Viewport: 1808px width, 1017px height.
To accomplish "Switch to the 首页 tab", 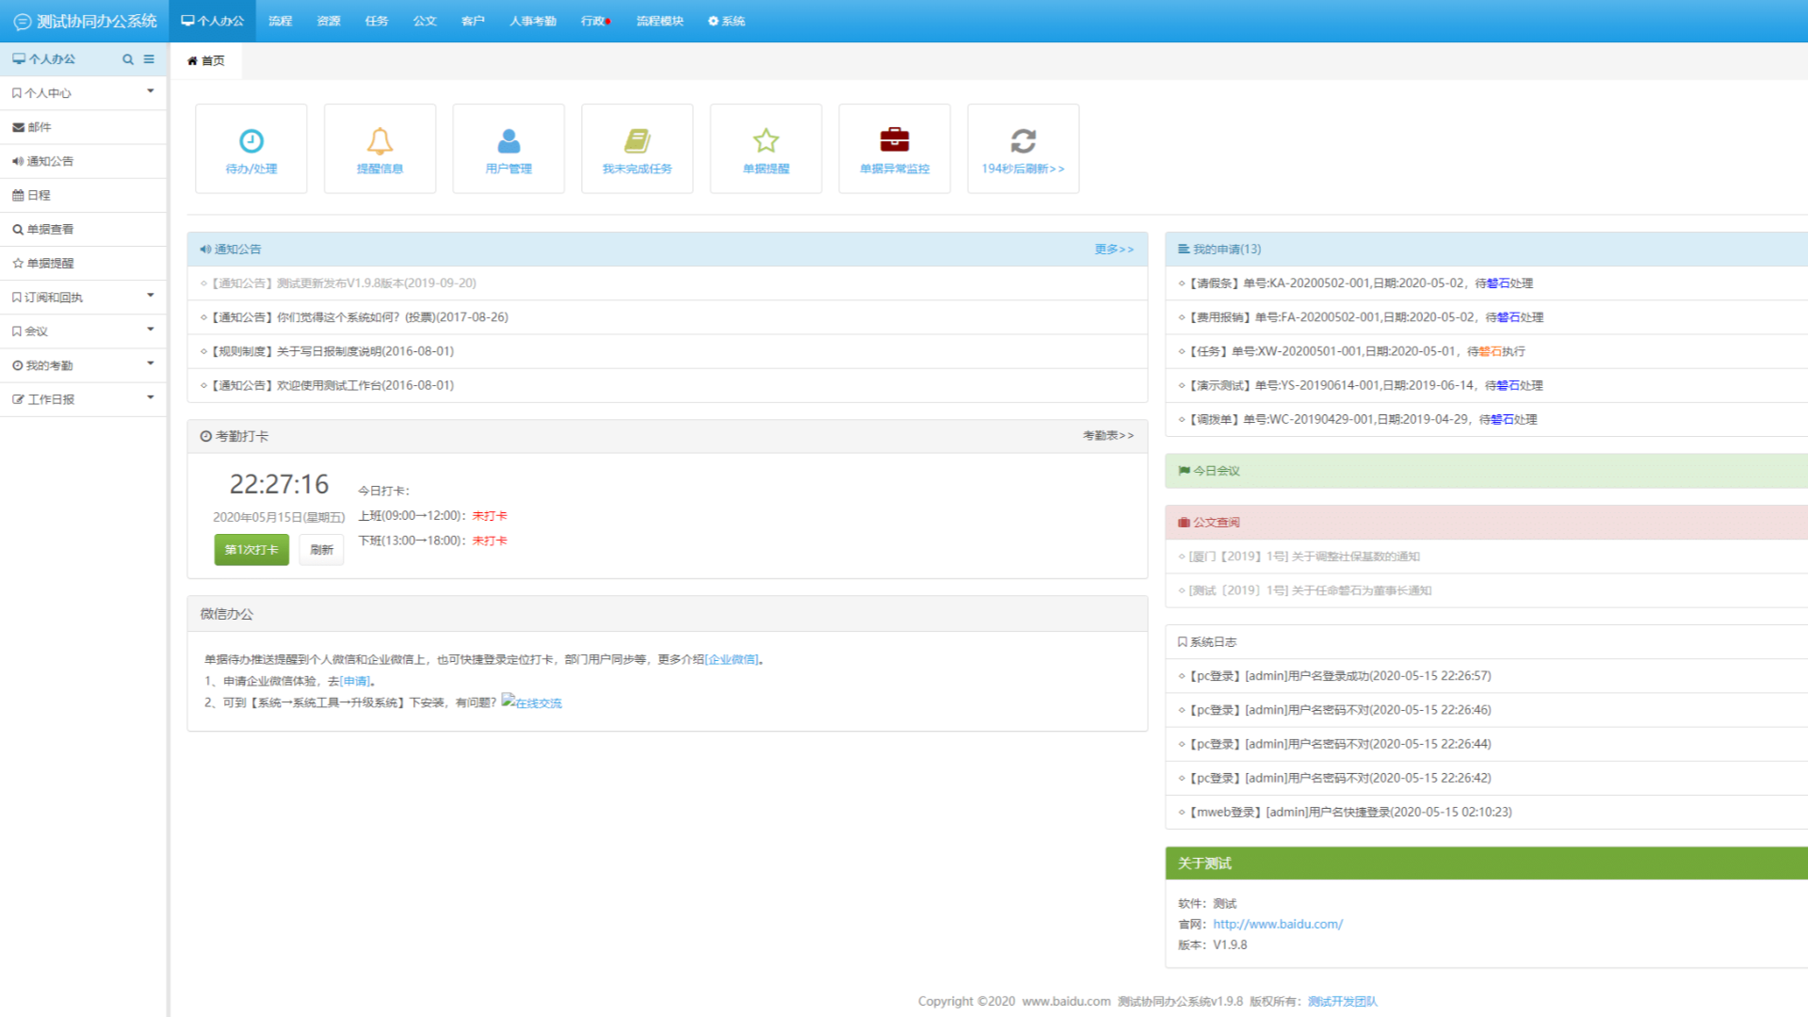I will 206,61.
